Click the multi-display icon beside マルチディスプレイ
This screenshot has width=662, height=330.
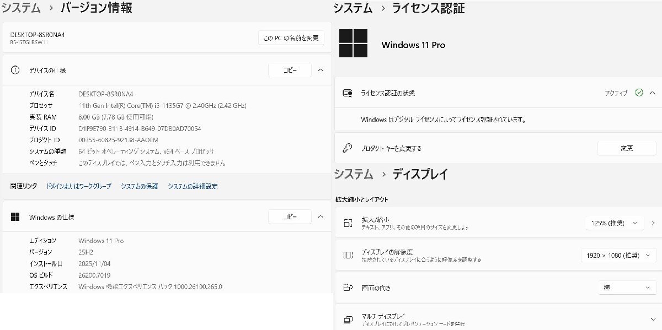(x=348, y=318)
